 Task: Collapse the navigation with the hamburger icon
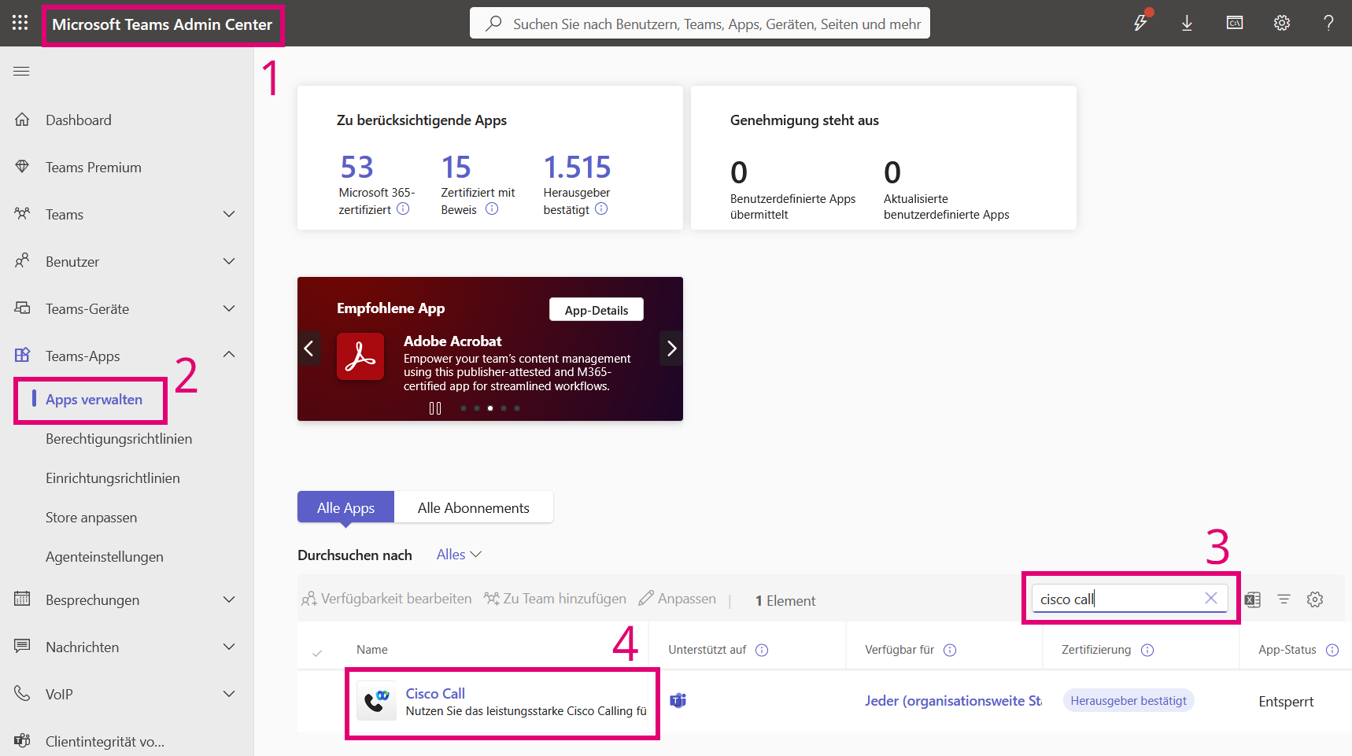pyautogui.click(x=21, y=71)
